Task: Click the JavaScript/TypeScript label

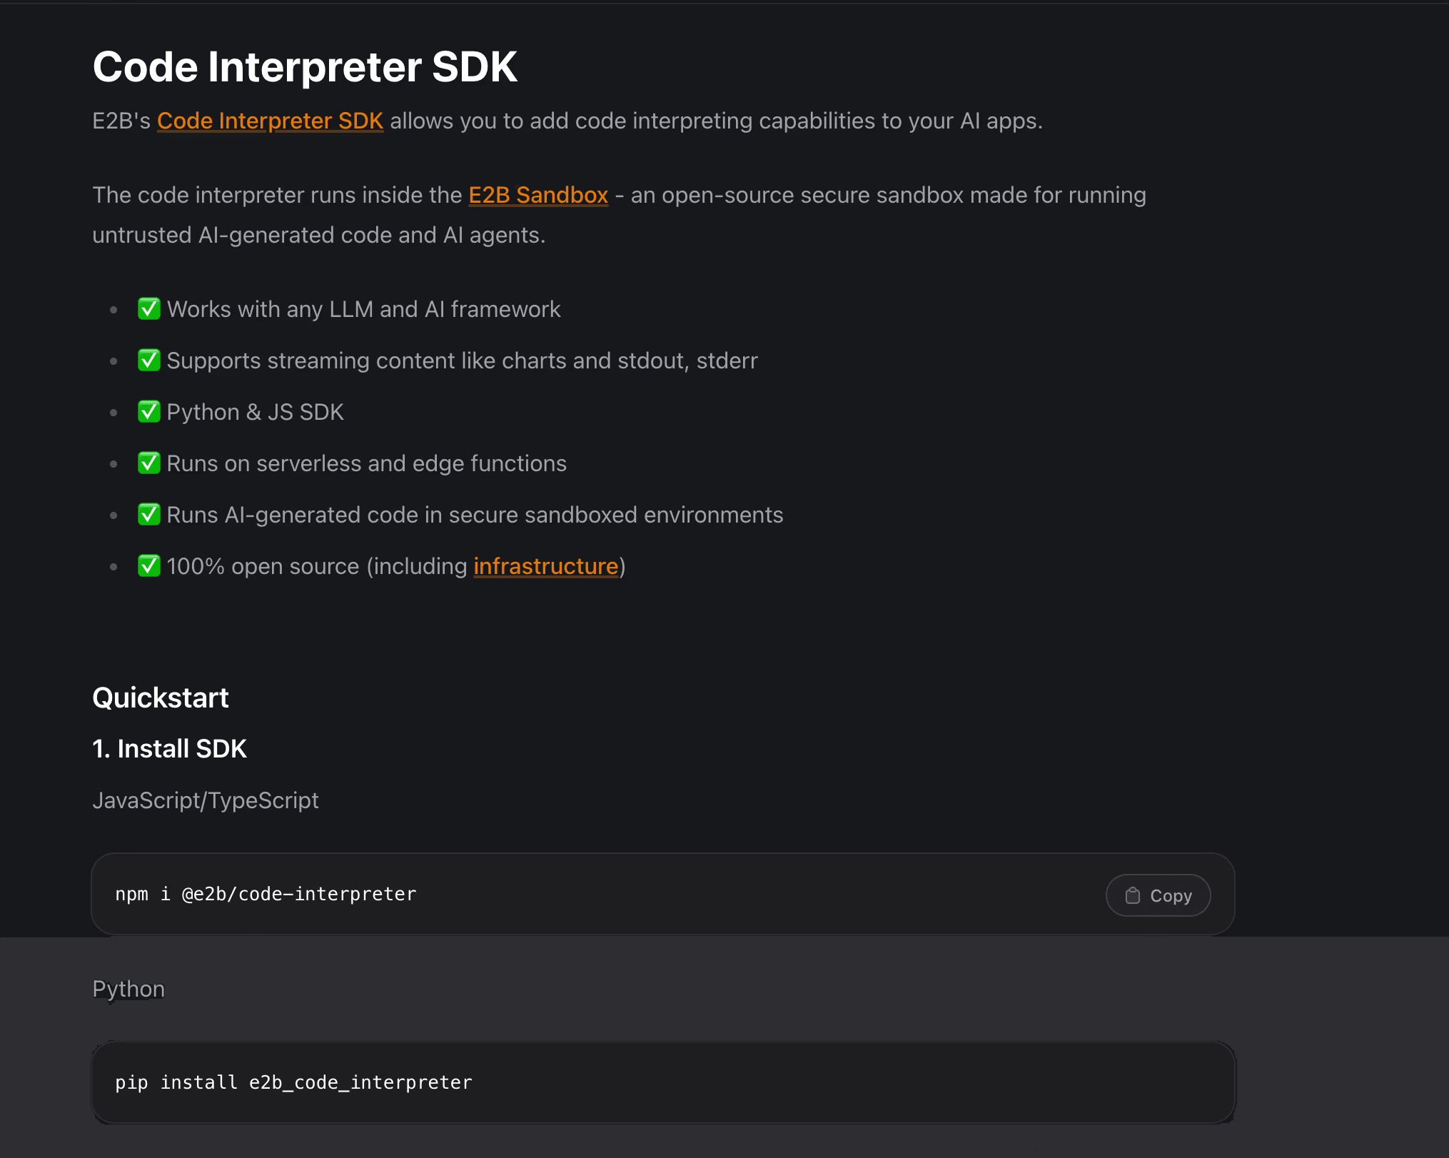Action: 206,800
